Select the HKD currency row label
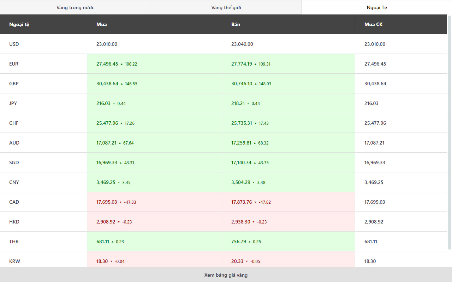The image size is (452, 282). point(14,222)
